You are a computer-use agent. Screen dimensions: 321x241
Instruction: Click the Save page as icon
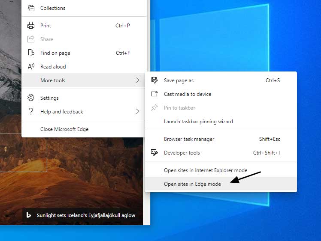click(x=154, y=80)
